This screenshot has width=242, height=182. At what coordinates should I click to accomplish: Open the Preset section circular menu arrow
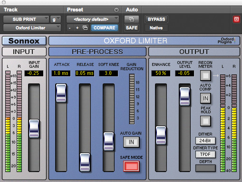[x=116, y=10]
